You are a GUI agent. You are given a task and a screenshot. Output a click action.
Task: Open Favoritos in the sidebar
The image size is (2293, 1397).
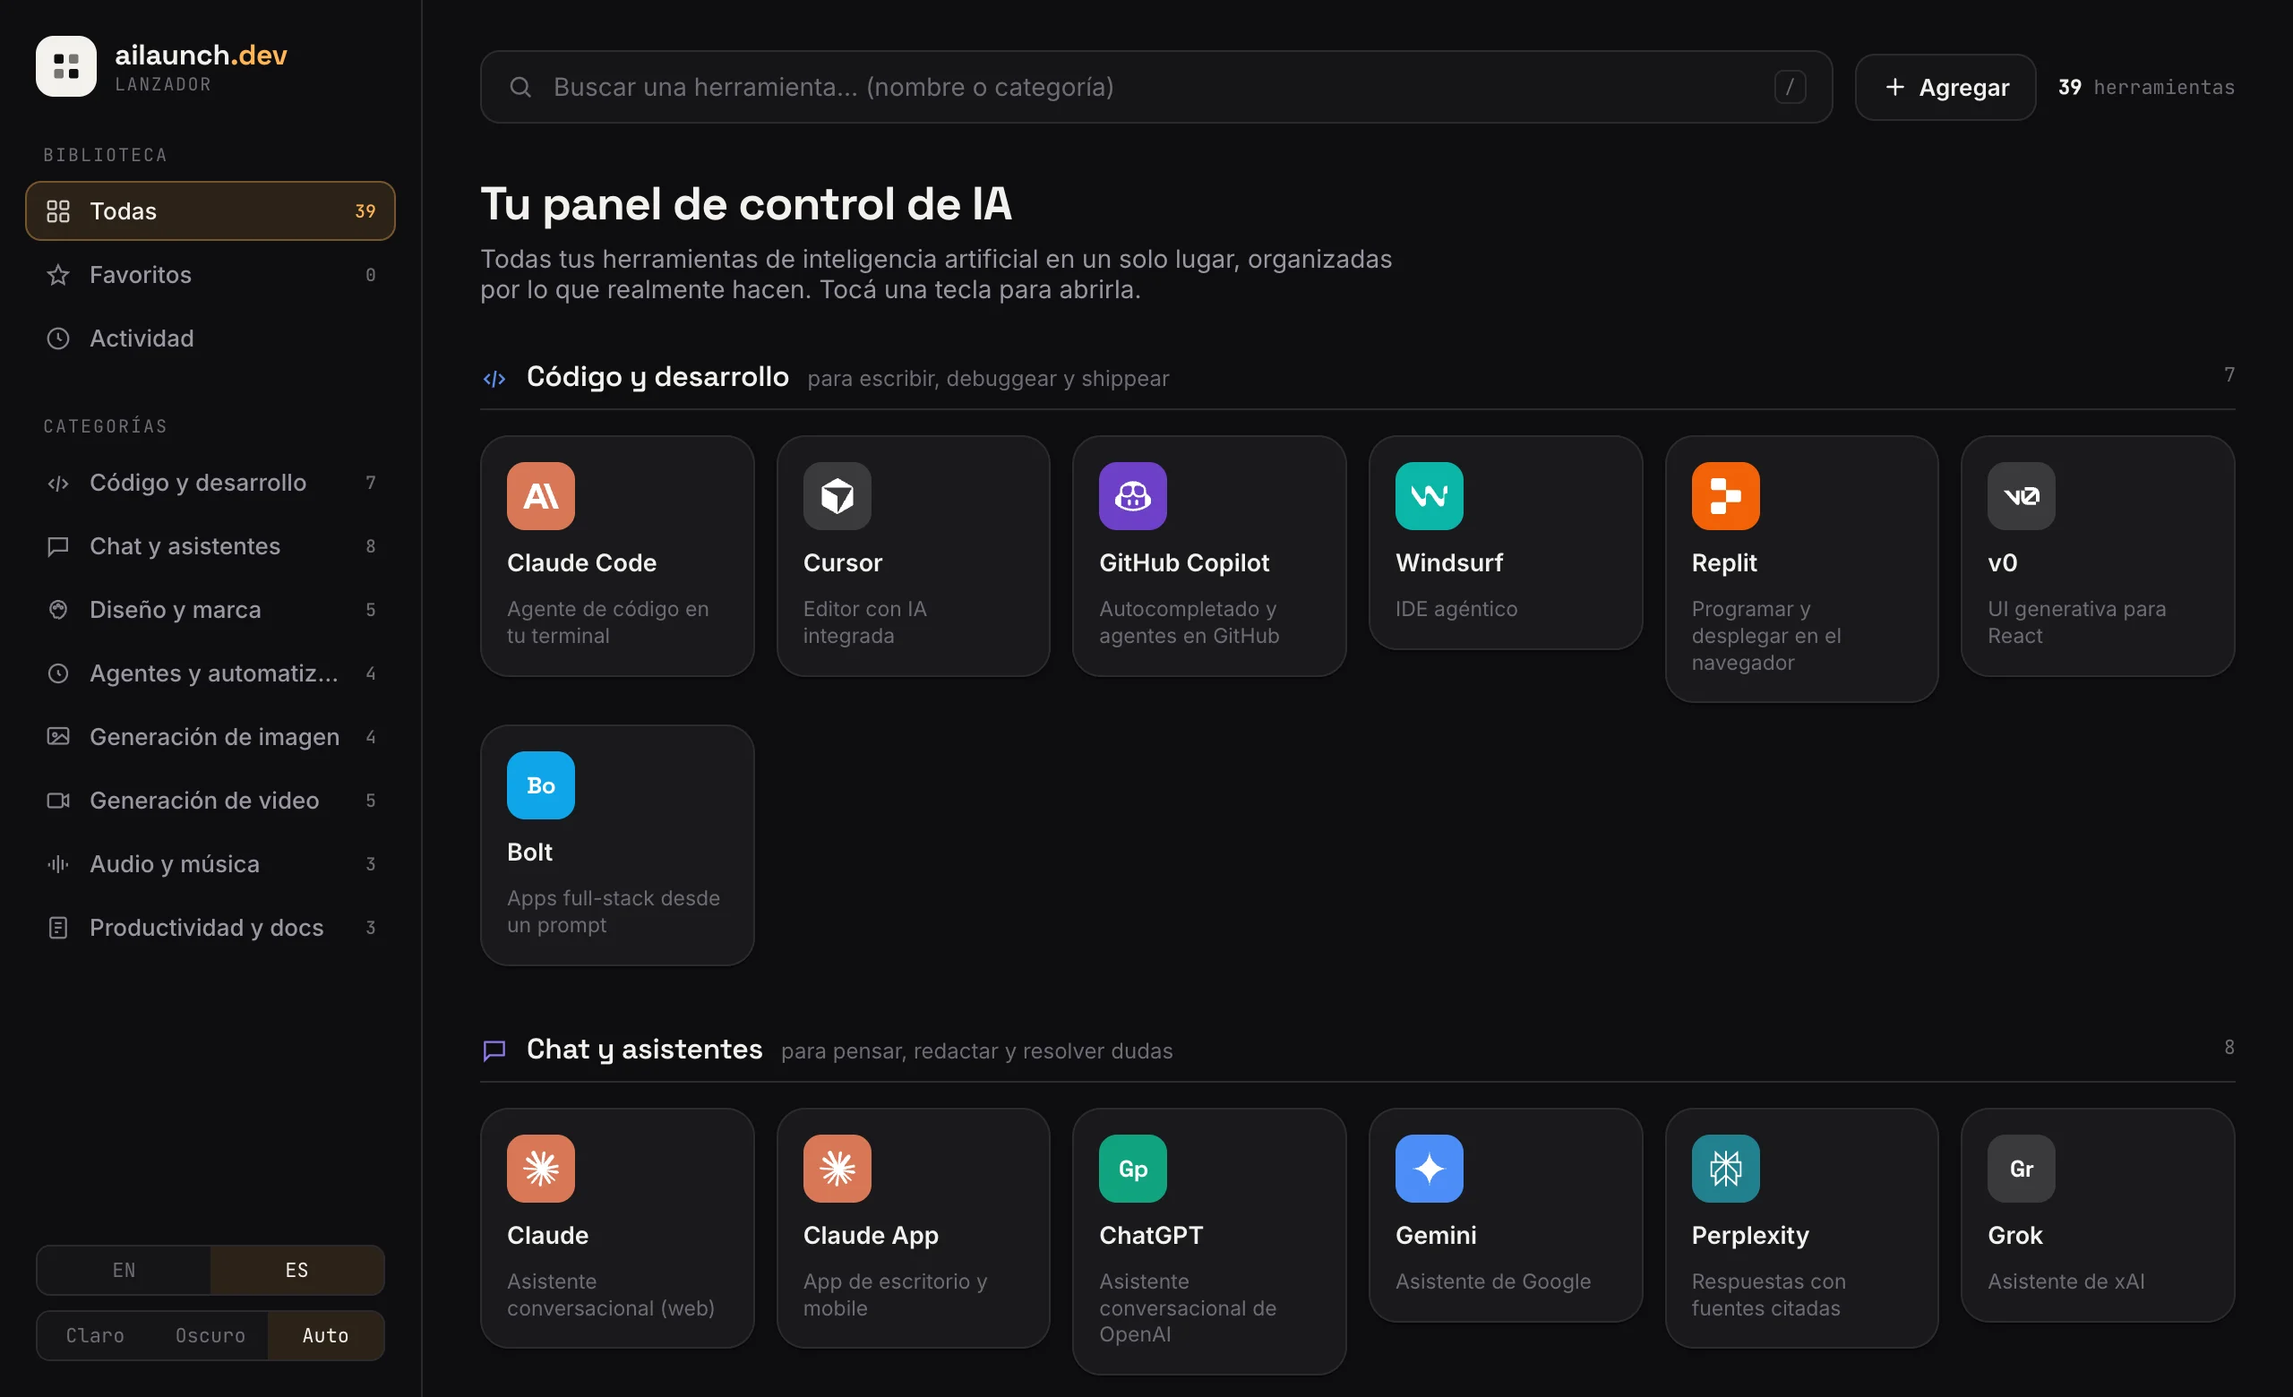click(x=210, y=274)
